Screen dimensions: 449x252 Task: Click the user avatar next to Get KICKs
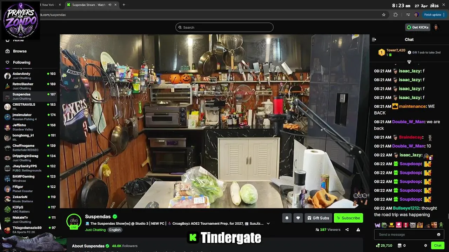click(436, 27)
